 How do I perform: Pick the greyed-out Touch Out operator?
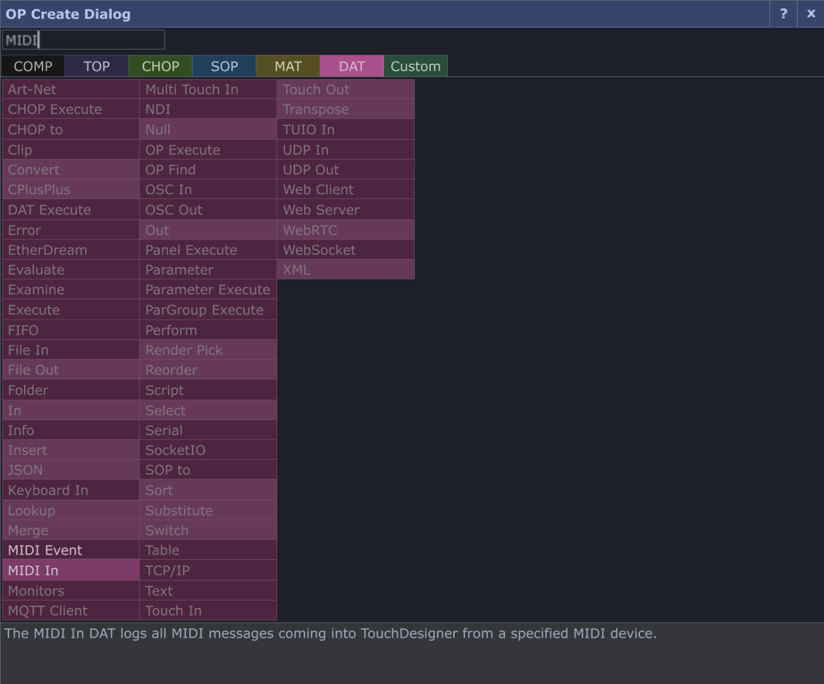(x=345, y=89)
